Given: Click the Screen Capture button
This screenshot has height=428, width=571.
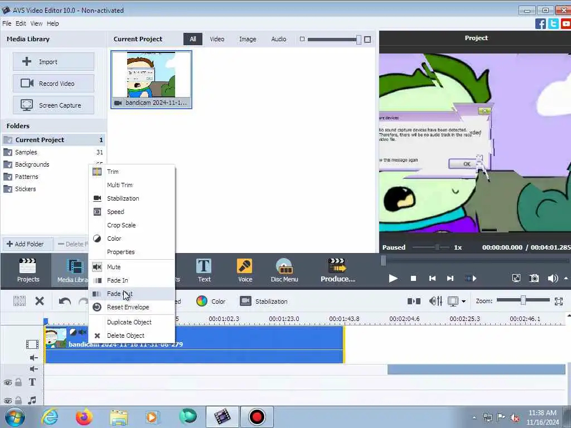Looking at the screenshot, I should pyautogui.click(x=54, y=105).
